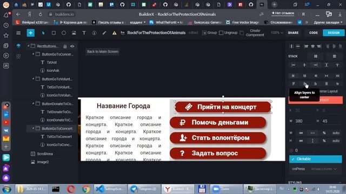Click Back to Main Screen button
Screen dimensions: 346x194
pyautogui.click(x=103, y=52)
